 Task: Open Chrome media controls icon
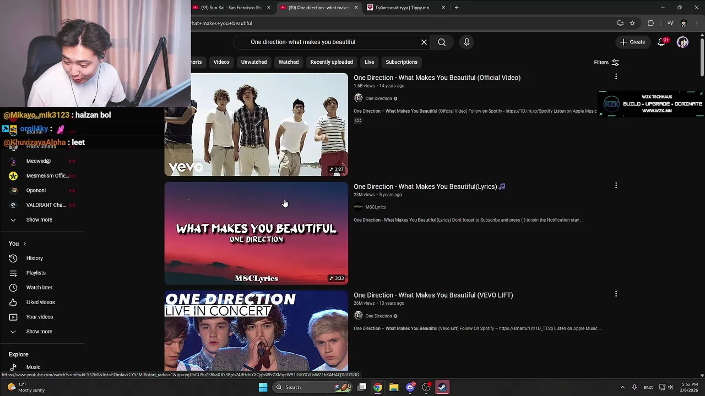670,23
